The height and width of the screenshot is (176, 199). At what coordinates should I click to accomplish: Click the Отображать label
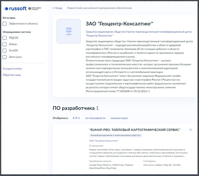tap(61, 118)
